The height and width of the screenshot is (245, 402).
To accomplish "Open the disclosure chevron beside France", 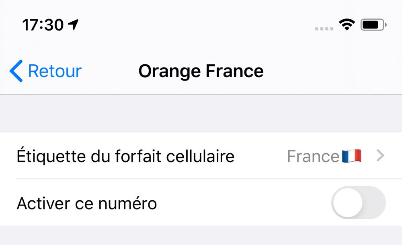I will tap(380, 156).
